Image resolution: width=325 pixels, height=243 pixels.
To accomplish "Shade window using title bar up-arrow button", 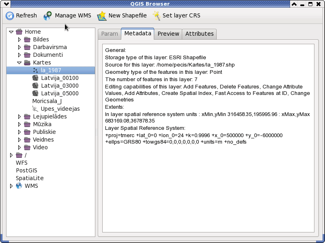I will point(294,4).
